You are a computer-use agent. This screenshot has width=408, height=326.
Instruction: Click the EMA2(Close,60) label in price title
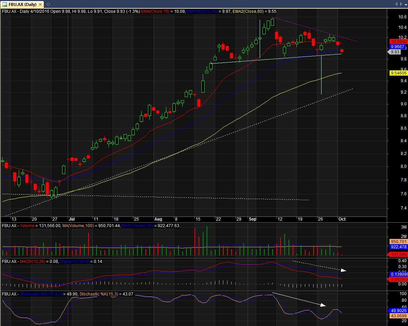[x=248, y=11]
